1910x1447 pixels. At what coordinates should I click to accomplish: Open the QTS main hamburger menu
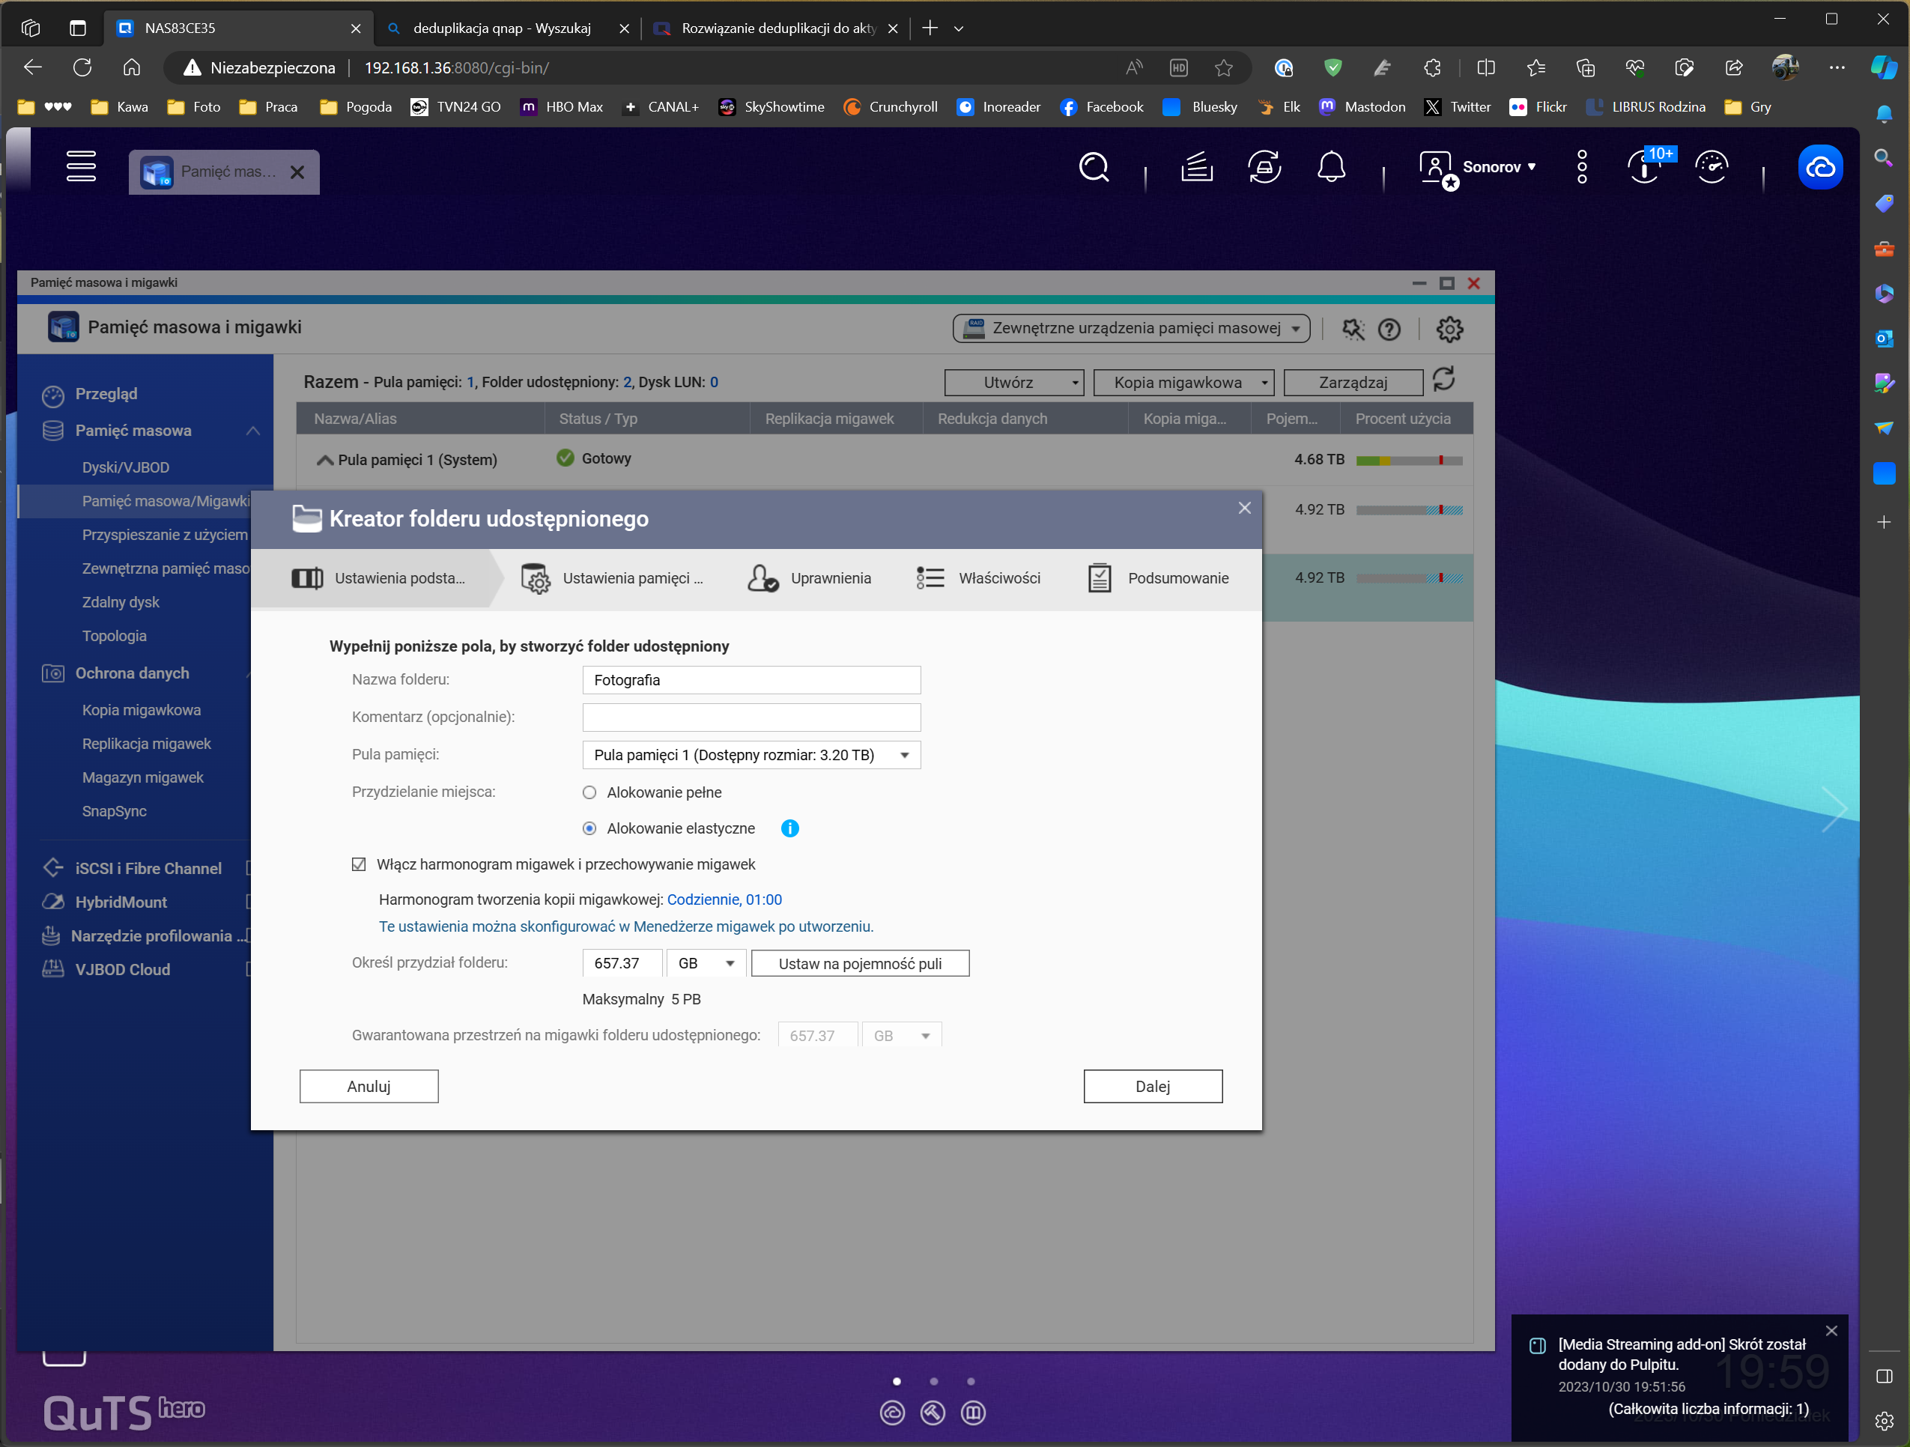tap(81, 166)
